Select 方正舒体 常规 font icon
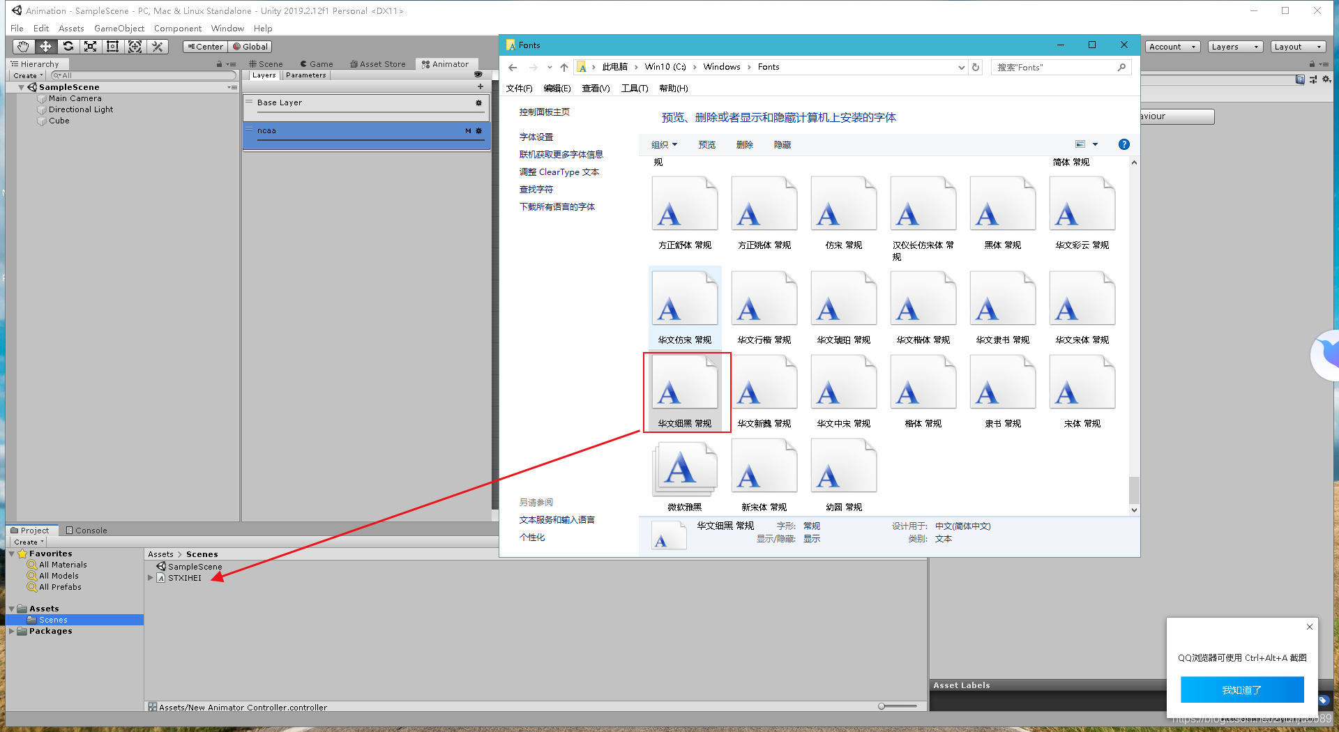This screenshot has width=1339, height=732. coord(685,213)
